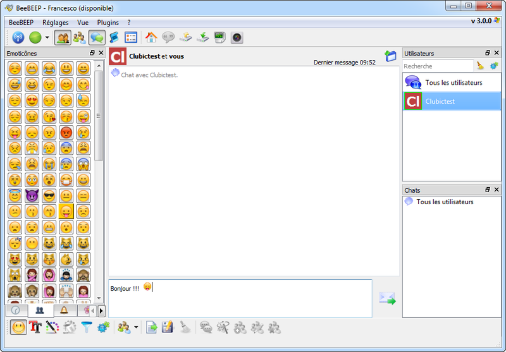Open the BeeBEEP menu
Screen dimensions: 506x352
click(x=21, y=23)
